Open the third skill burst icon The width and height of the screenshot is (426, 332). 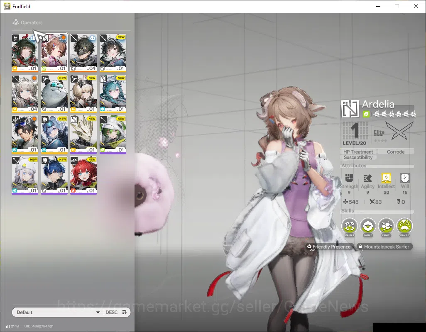(x=386, y=226)
